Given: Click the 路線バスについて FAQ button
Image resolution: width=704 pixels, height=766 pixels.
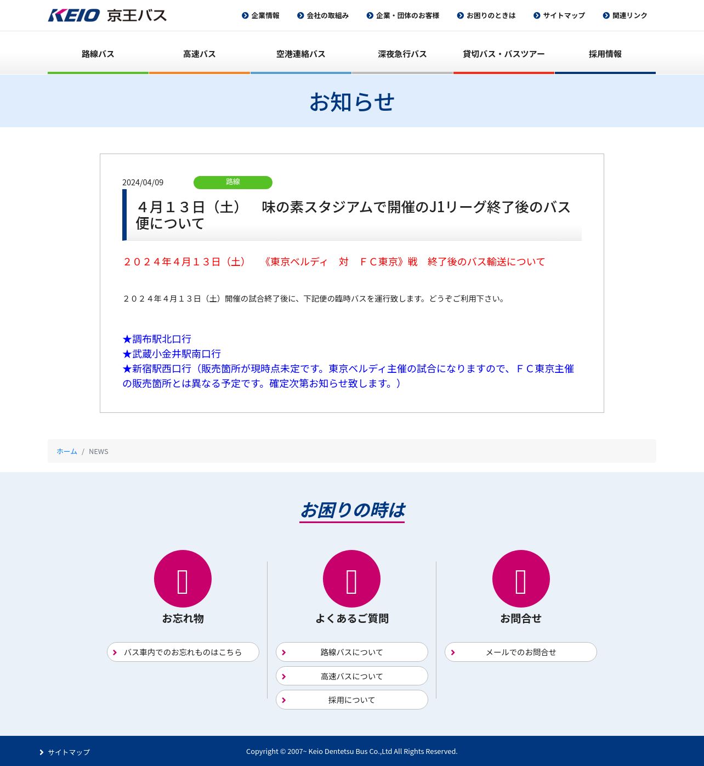Looking at the screenshot, I should [x=352, y=652].
